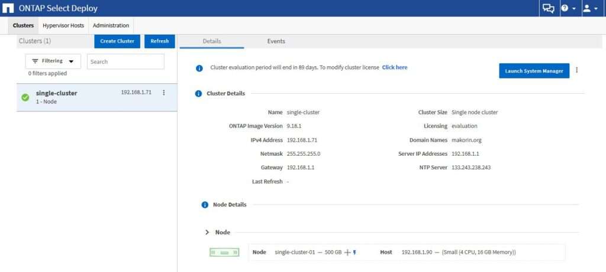
Task: Open the feedback chat icon
Action: pyautogui.click(x=549, y=8)
